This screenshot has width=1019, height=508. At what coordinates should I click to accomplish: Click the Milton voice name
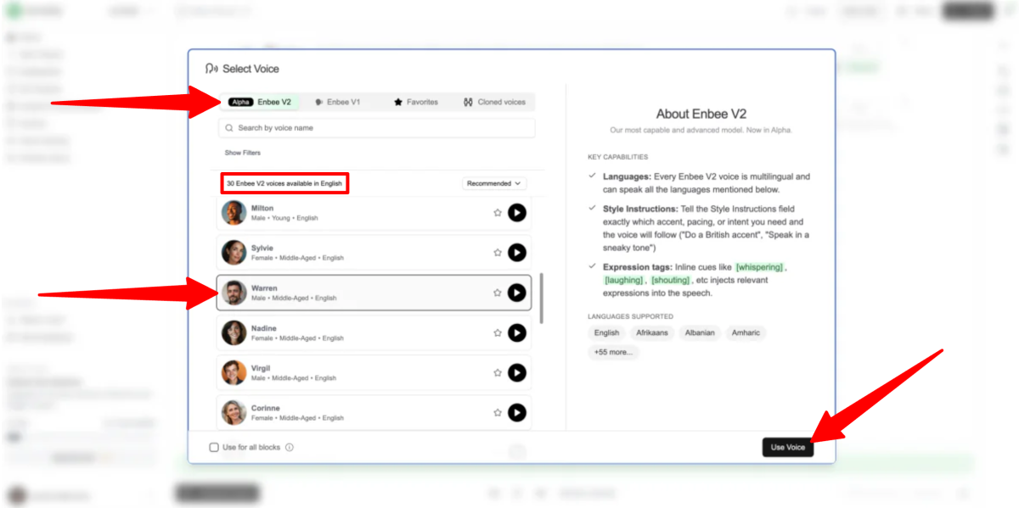coord(262,208)
